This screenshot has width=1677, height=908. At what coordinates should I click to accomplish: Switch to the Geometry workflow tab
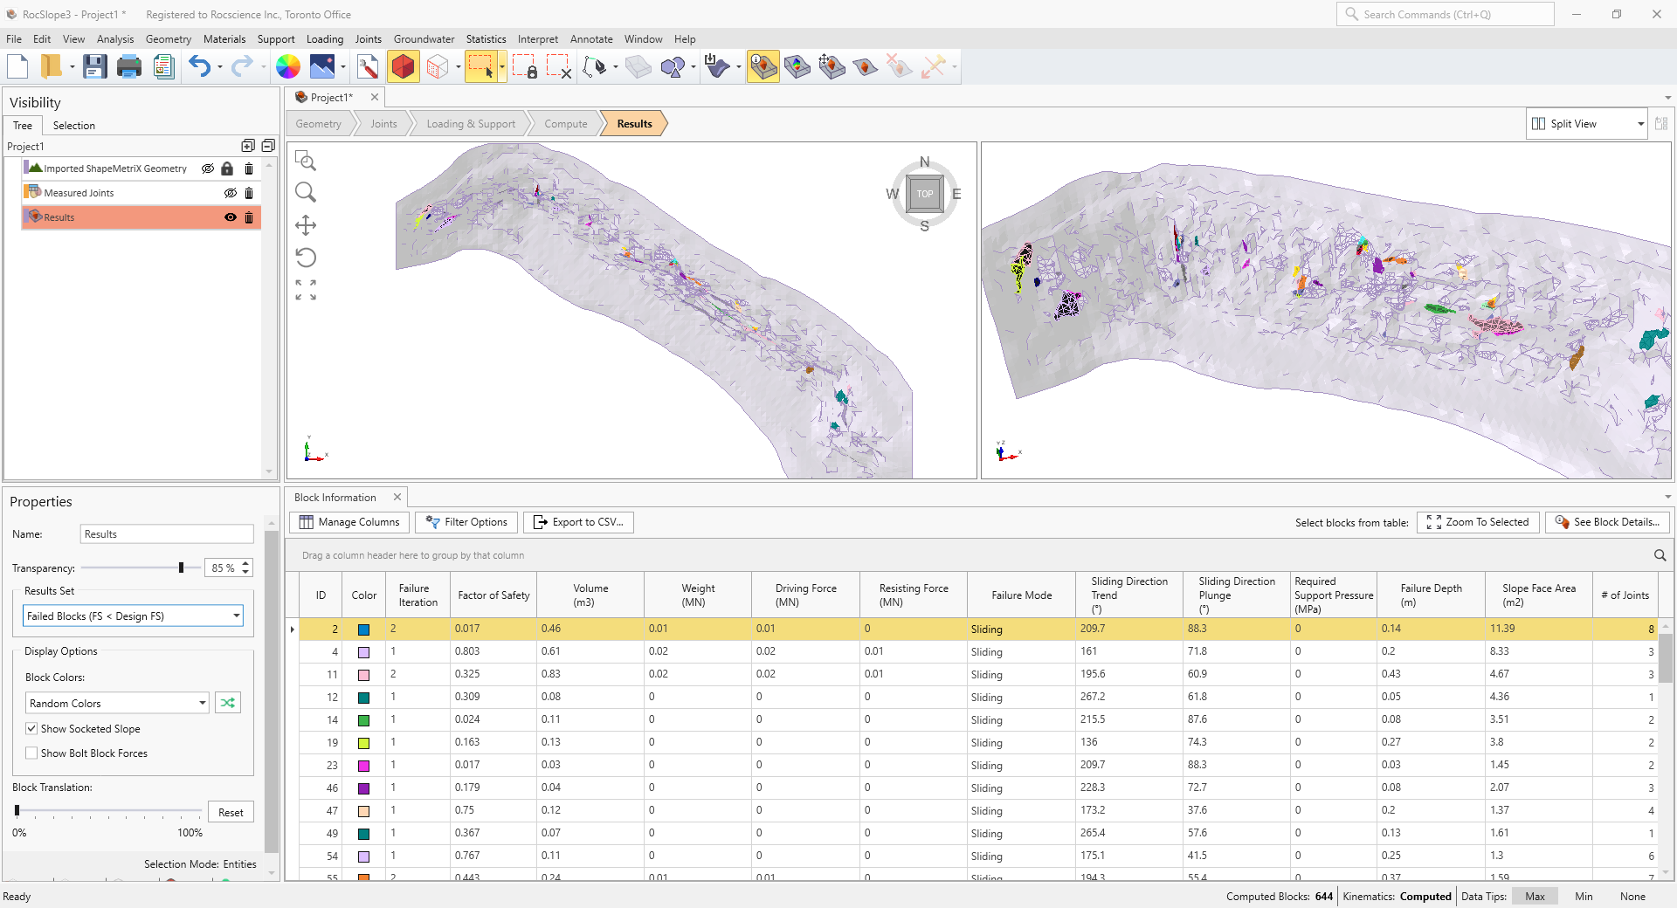click(x=319, y=124)
